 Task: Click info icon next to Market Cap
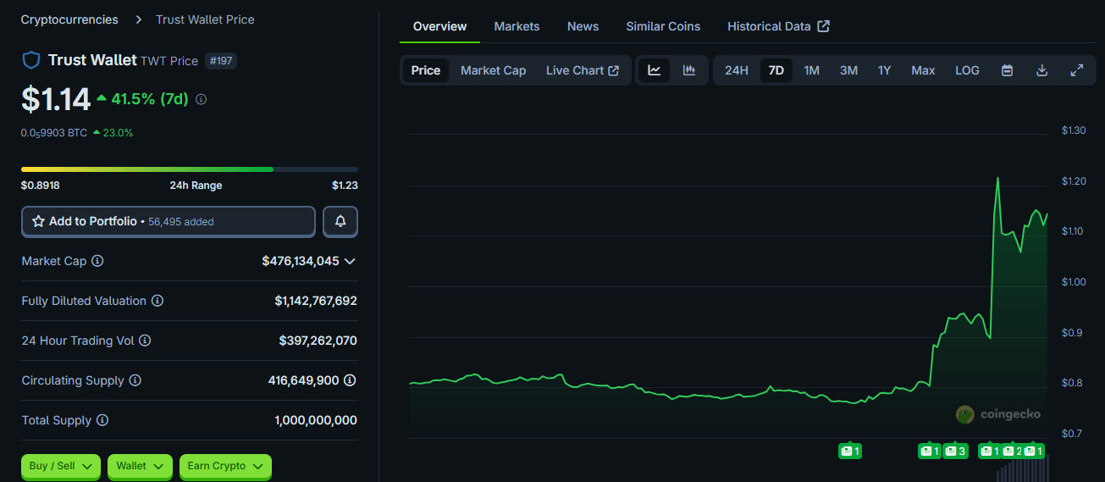(x=97, y=261)
